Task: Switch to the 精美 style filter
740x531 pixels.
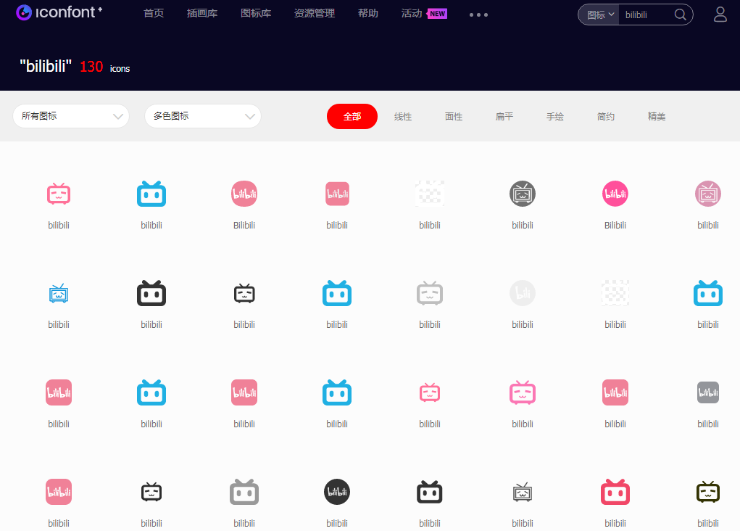Action: [657, 117]
